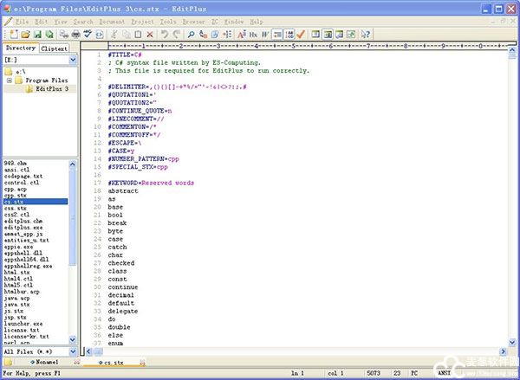
Task: Open the drive selector dropdown
Action: [x=73, y=60]
